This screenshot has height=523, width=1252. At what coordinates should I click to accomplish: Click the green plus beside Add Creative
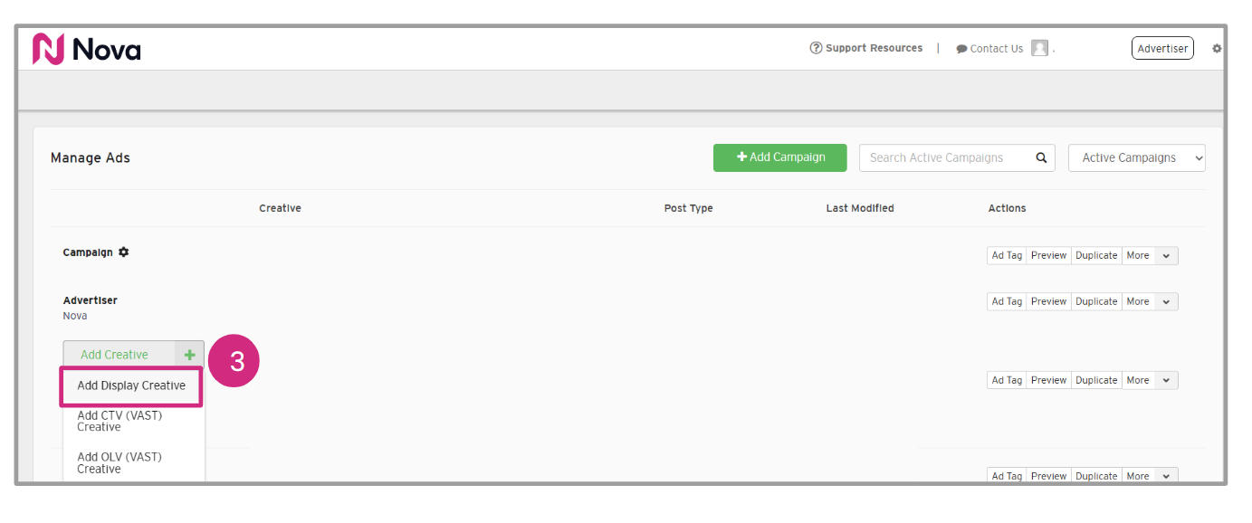point(189,355)
